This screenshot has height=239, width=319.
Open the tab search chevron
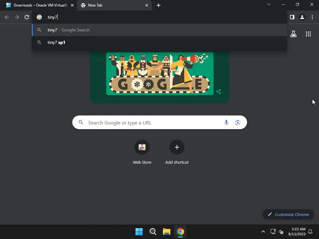(269, 4)
